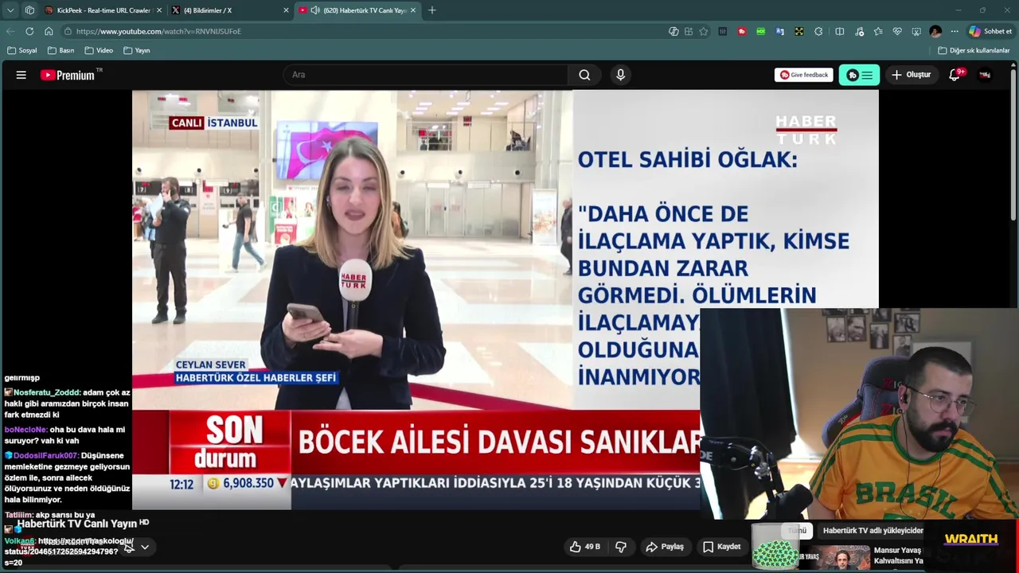
Task: Toggle the split screen icon
Action: (840, 31)
